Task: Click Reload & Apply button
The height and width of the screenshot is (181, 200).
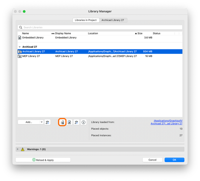Action: point(43,160)
